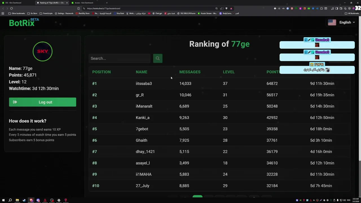Click the Brave rewards triangle icon
Screen dimensions: 361x203
pyautogui.click(x=231, y=8)
